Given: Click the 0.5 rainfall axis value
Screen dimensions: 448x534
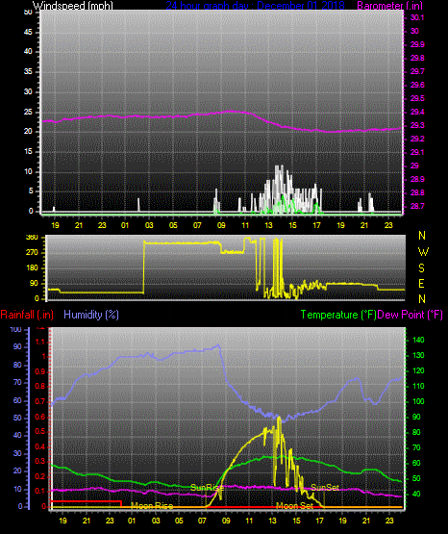Looking at the screenshot, I should tap(40, 431).
